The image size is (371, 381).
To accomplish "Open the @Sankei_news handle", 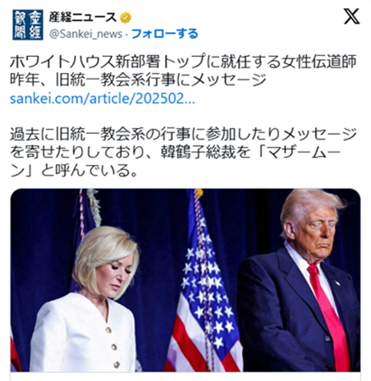I will (x=86, y=34).
